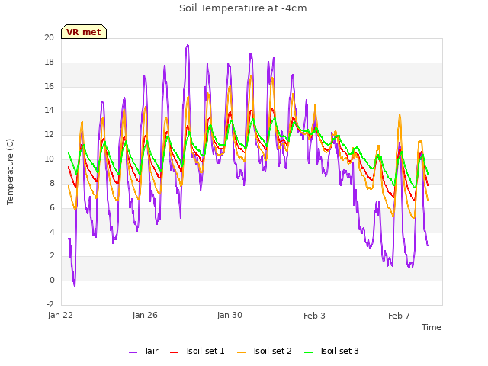Click the 10 y-axis tick label
Viewport: 488px width, 366px height.
pyautogui.click(x=49, y=159)
